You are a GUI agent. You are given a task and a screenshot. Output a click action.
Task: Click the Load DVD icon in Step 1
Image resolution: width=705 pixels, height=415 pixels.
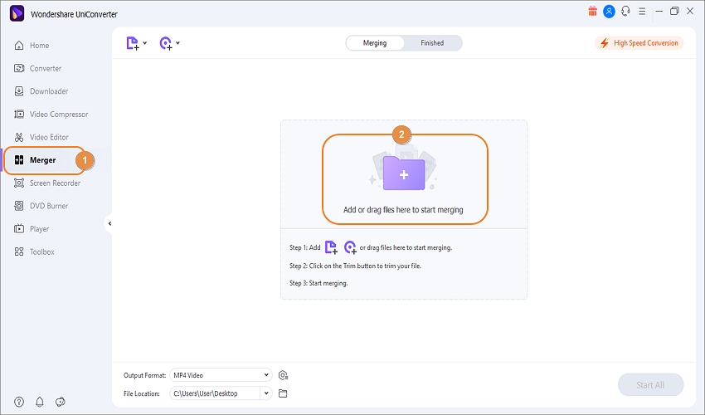tap(350, 247)
